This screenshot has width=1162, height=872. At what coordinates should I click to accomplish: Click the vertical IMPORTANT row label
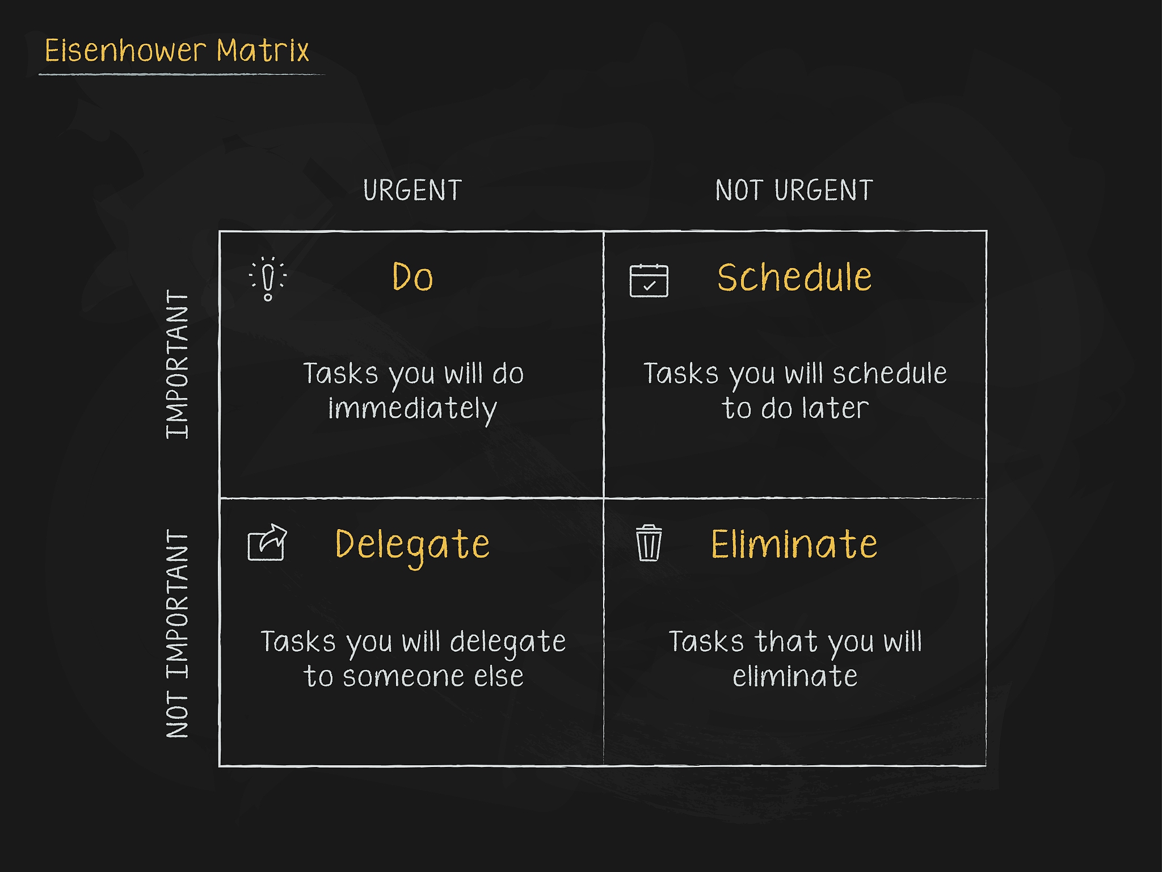[x=177, y=364]
